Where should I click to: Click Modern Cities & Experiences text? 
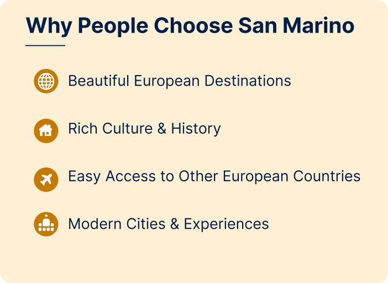click(169, 224)
